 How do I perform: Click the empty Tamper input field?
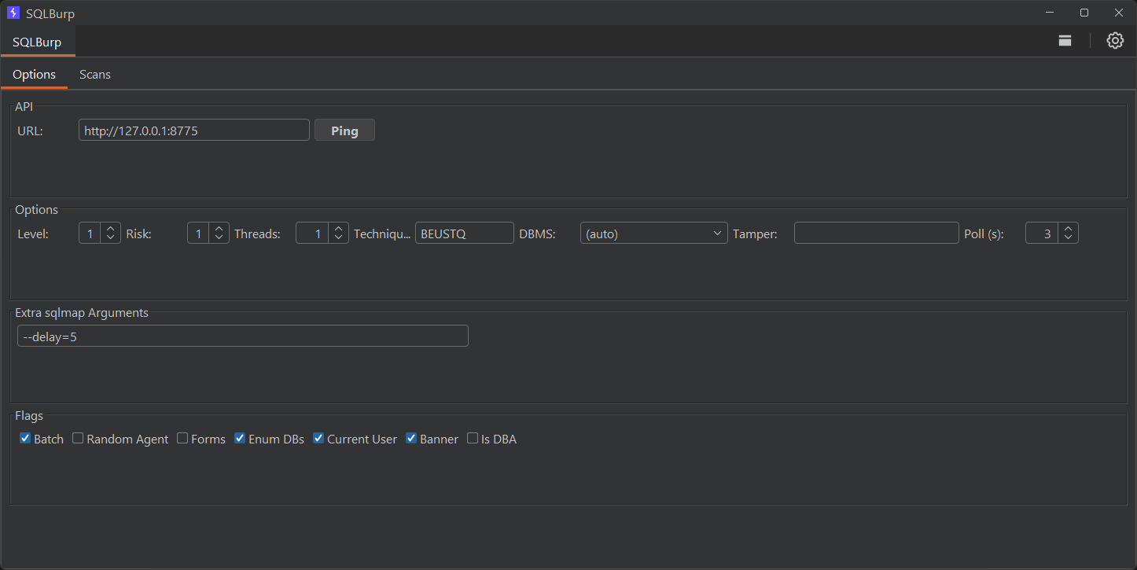pyautogui.click(x=877, y=233)
